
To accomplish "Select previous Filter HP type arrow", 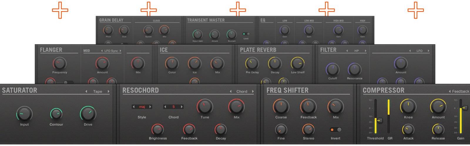I will (347, 51).
